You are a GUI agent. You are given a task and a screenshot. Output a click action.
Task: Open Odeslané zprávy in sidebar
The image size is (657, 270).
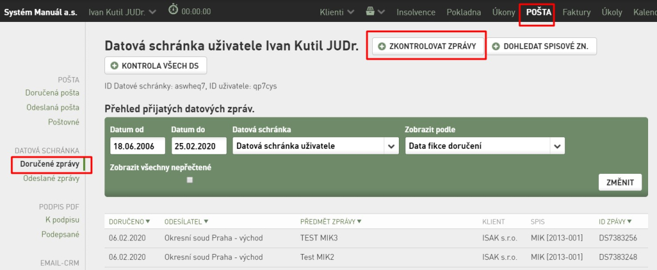(x=52, y=179)
